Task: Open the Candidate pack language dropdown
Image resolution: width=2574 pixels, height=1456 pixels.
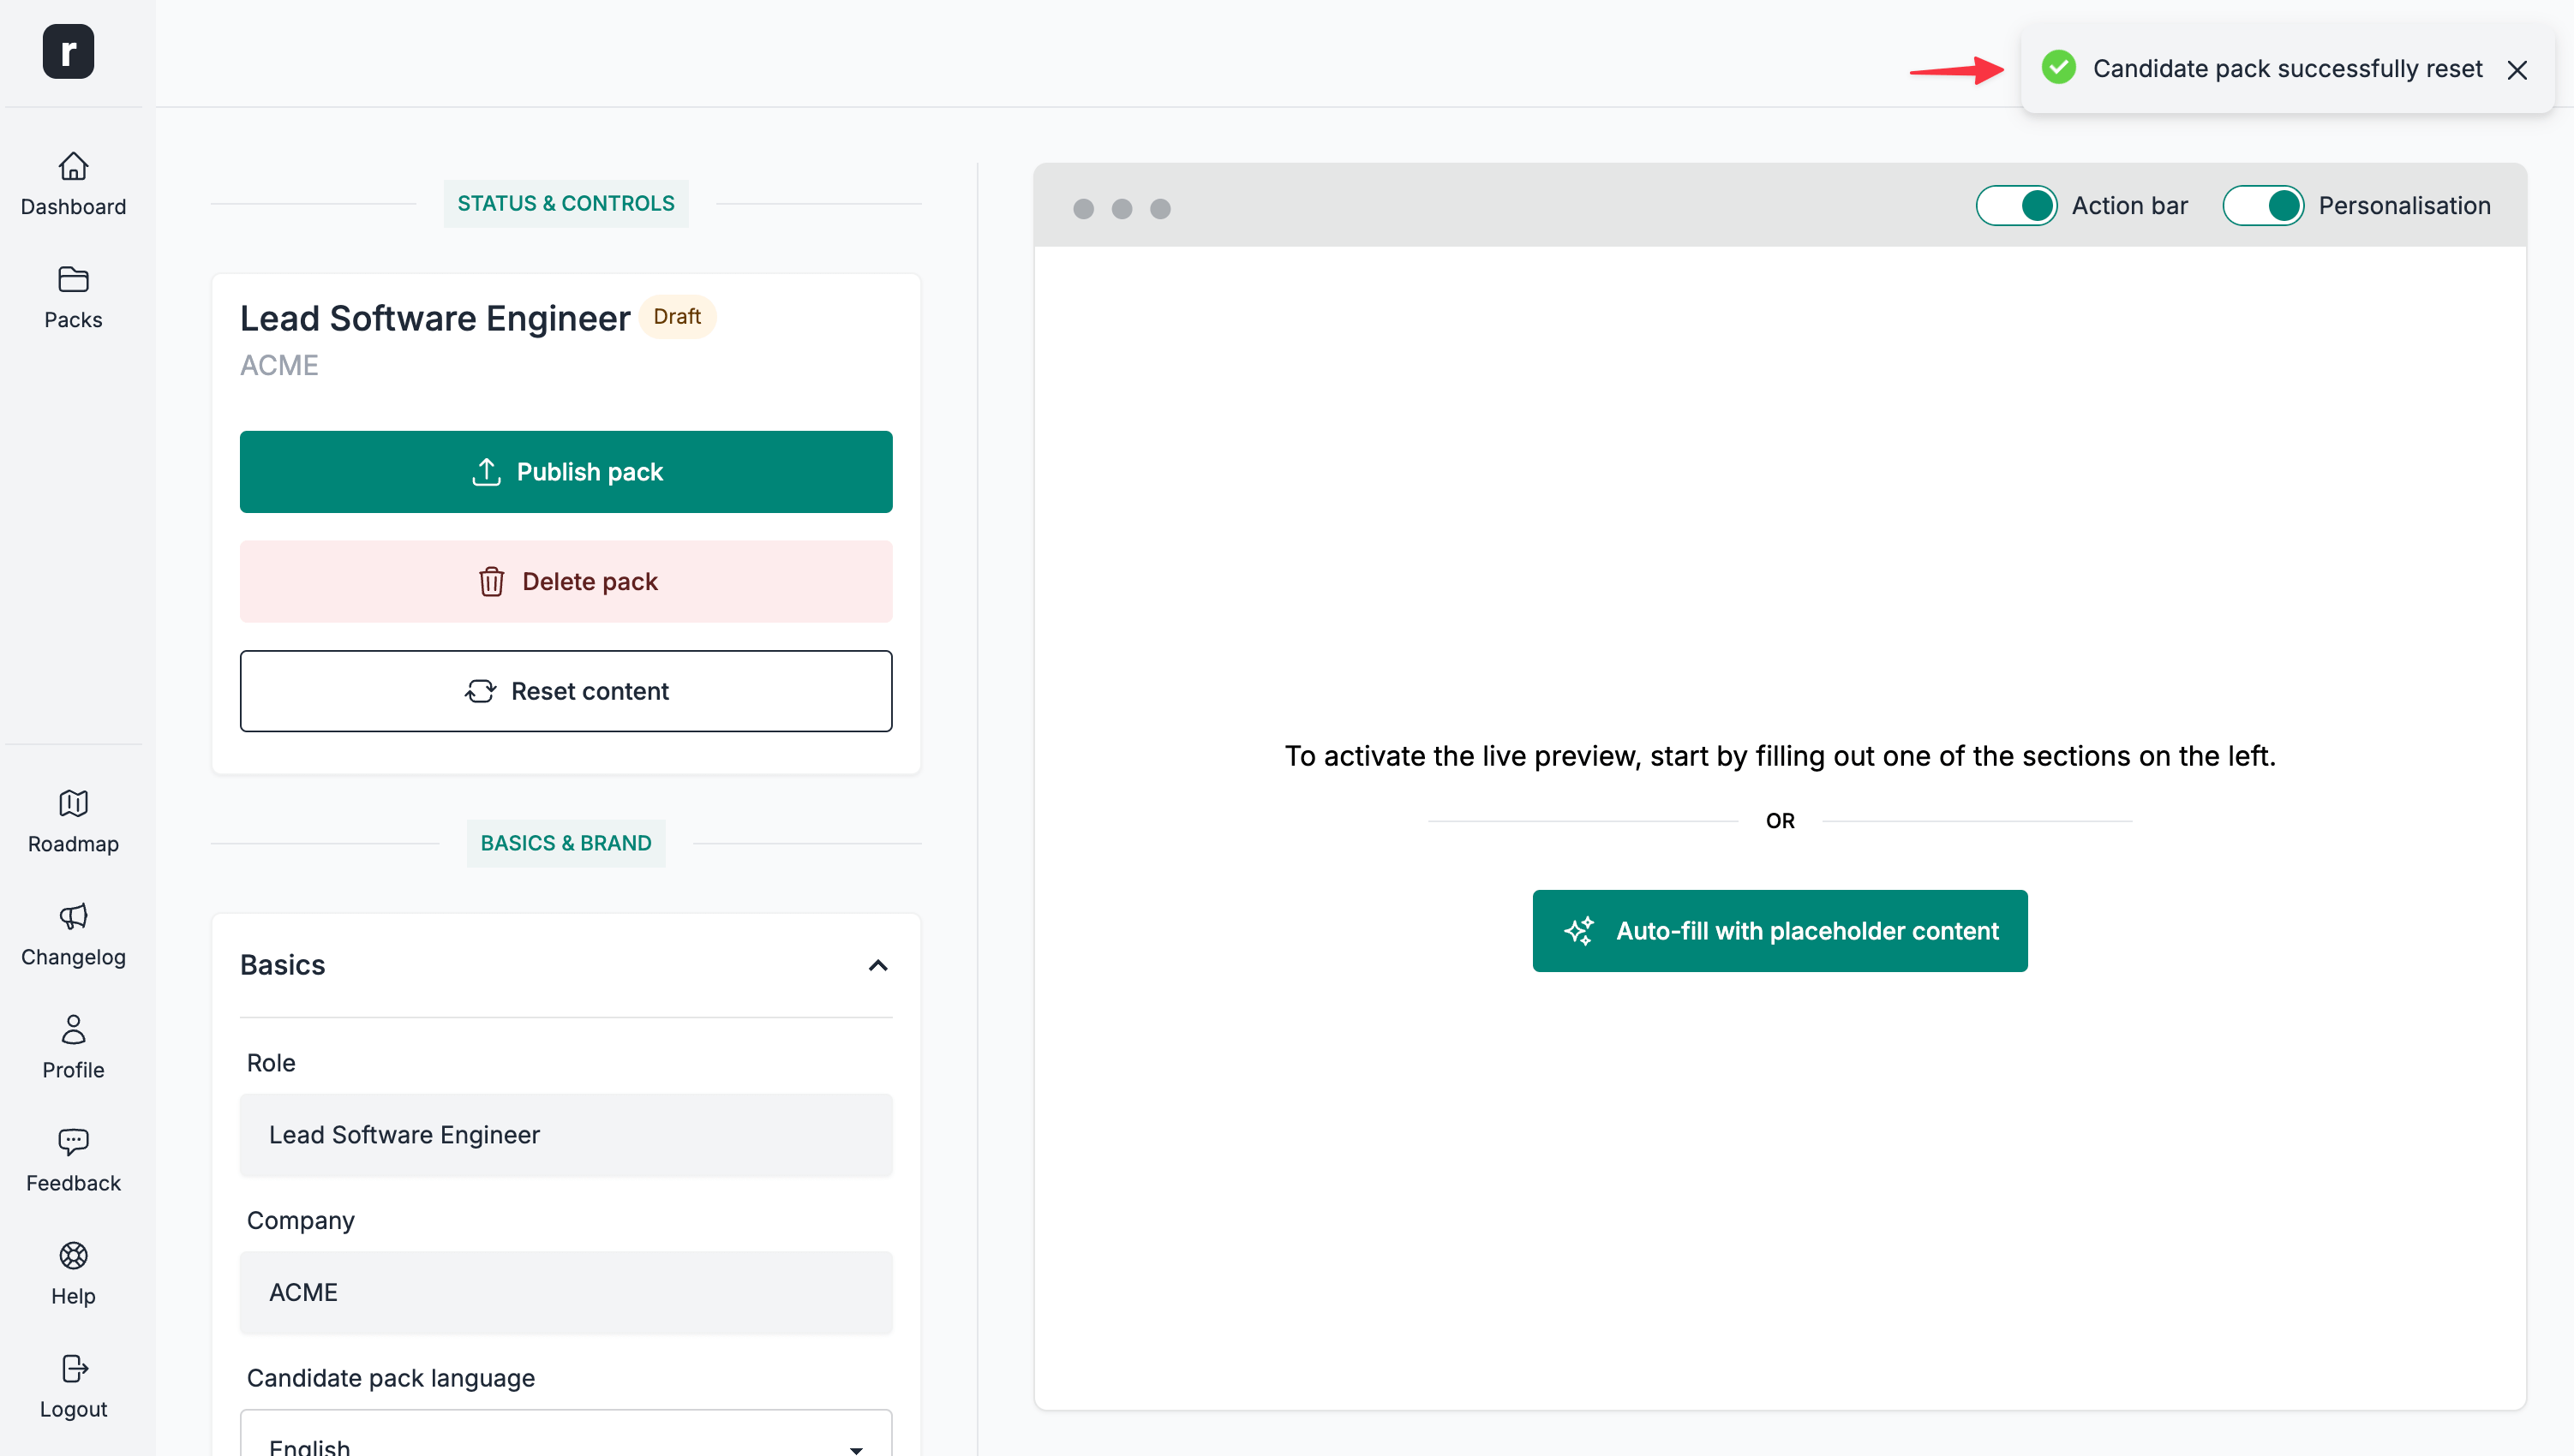Action: pyautogui.click(x=566, y=1440)
